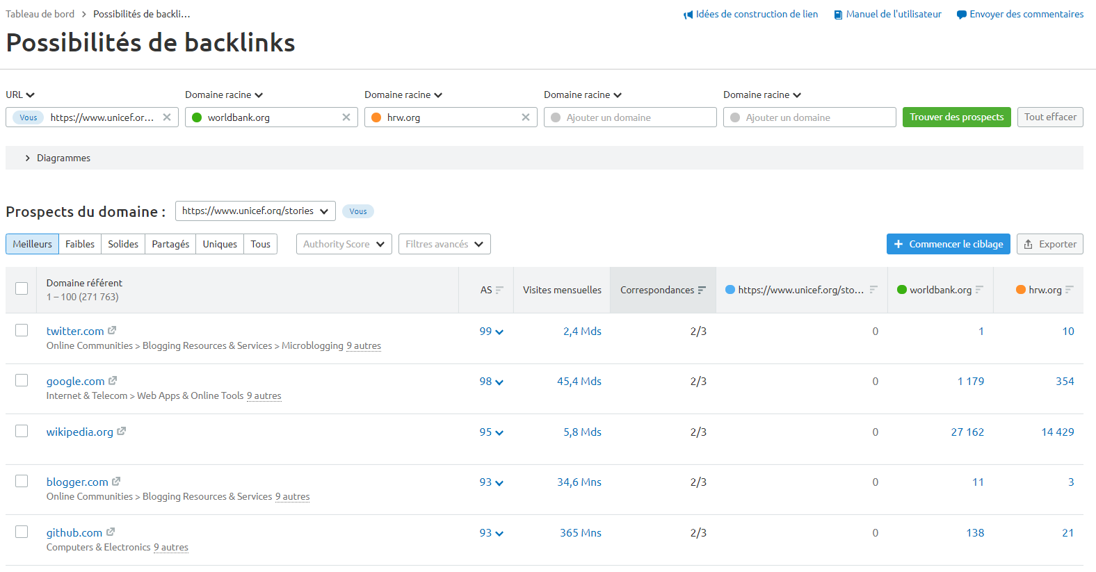
Task: Check the github.com row checkbox
Action: click(x=22, y=532)
